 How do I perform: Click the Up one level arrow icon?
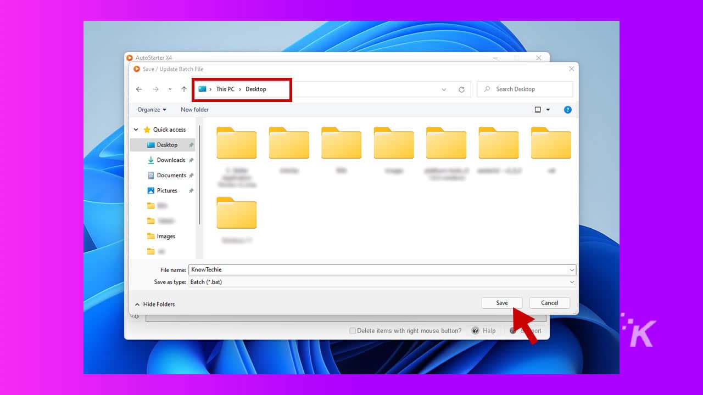click(184, 89)
